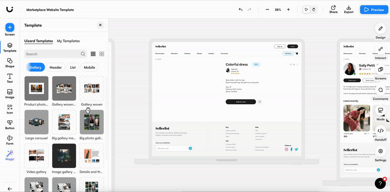Viewport: 390px width, 192px height.
Task: Add a new Screen with plus button
Action: click(x=10, y=27)
